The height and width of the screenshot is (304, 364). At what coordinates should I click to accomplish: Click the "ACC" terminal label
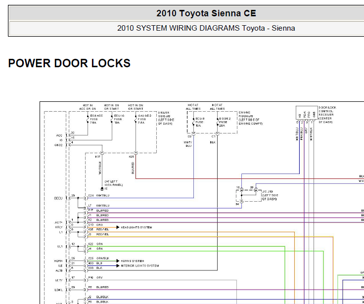point(59,135)
